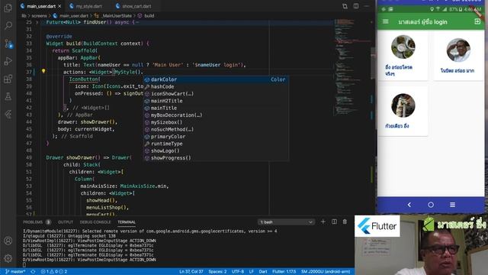This screenshot has width=488, height=275.
Task: Click Ln 37, Col 37 cursor position
Action: [x=191, y=272]
